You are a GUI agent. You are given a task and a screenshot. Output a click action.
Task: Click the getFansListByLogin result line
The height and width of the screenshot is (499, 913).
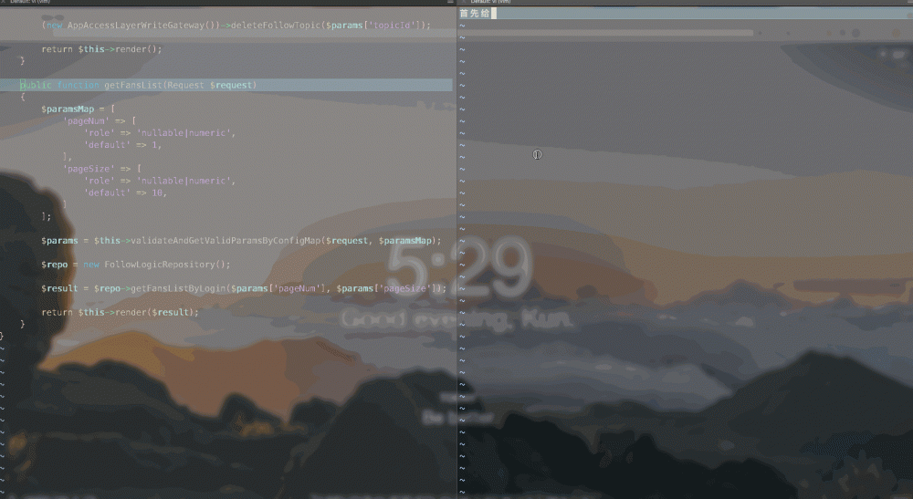point(244,288)
